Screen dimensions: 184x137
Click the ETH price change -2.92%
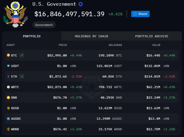pos(76,76)
